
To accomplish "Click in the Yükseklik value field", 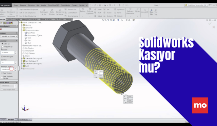I will coord(7,52).
